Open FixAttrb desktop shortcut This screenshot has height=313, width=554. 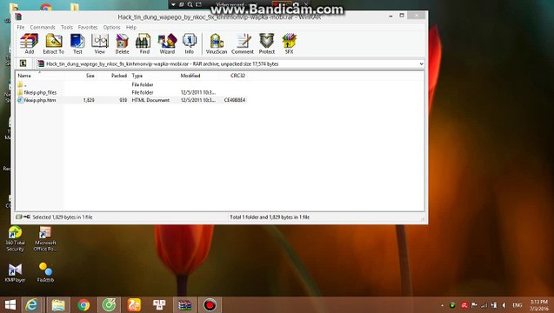click(45, 273)
